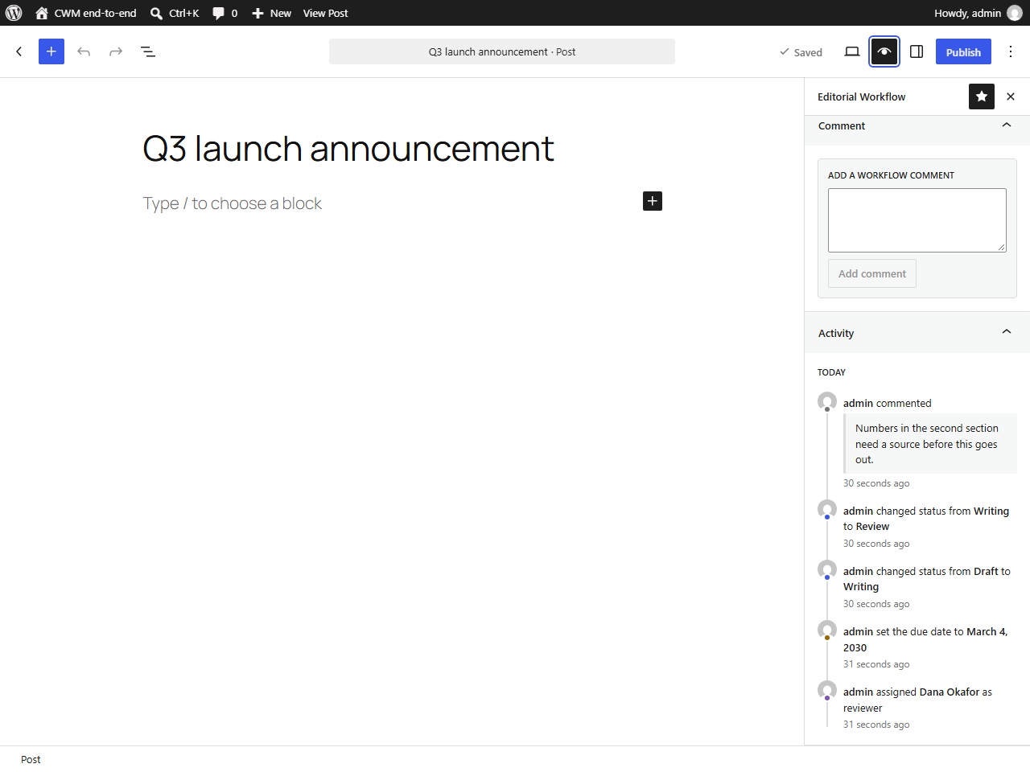Click the 'ADD A WORKFLOW COMMENT' label
The height and width of the screenshot is (772, 1030).
click(891, 175)
